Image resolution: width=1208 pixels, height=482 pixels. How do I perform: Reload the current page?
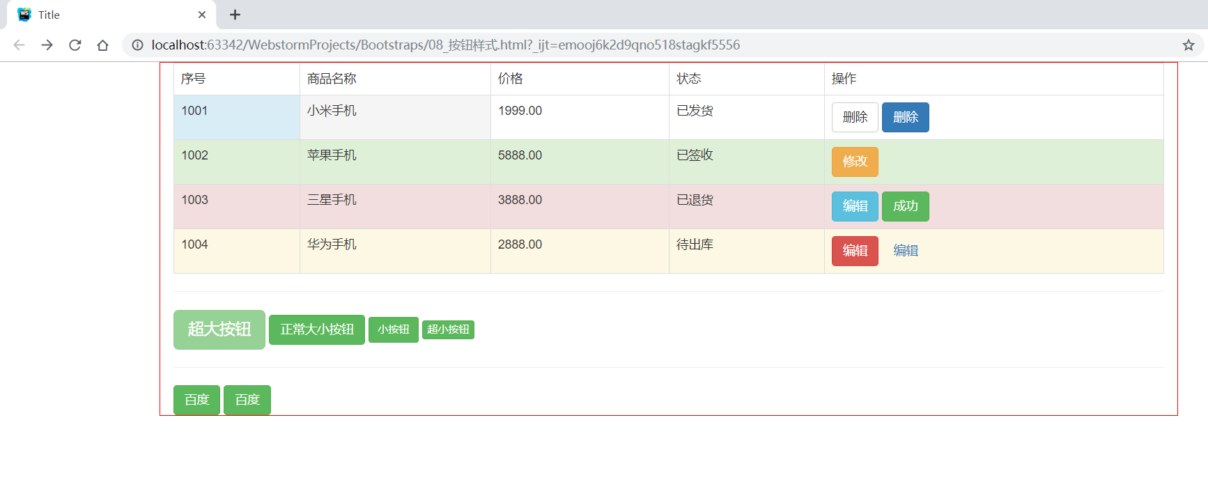click(x=75, y=45)
